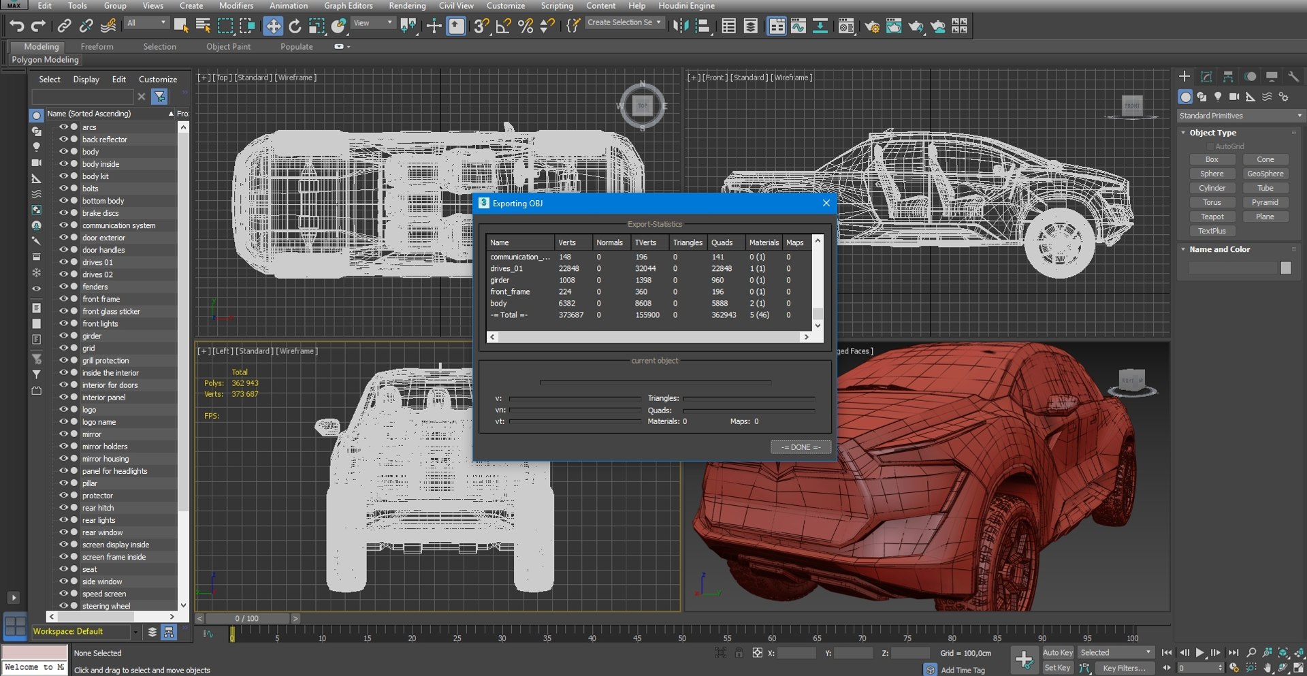The width and height of the screenshot is (1307, 676).
Task: Click the DONE button in Exporting OBJ
Action: [x=801, y=447]
